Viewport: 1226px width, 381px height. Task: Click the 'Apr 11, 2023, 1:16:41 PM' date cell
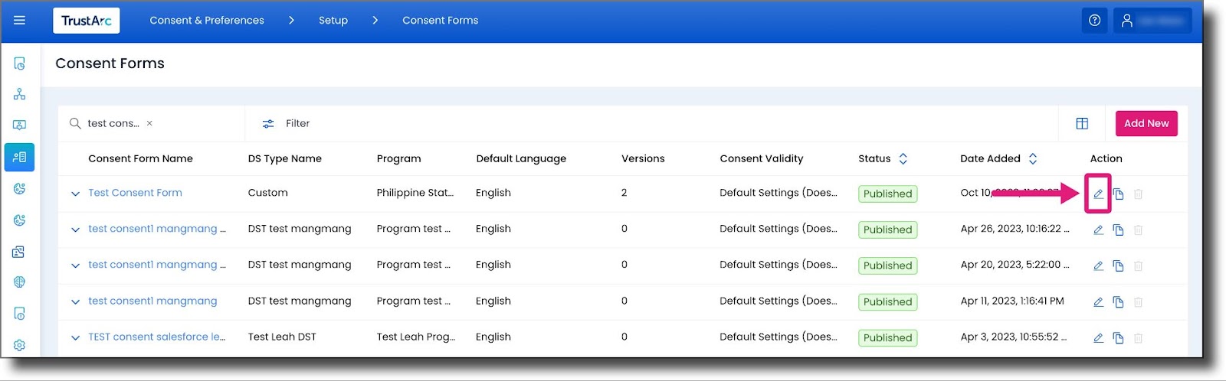point(1012,301)
